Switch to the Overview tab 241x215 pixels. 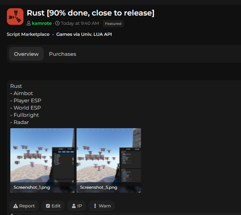[26, 54]
